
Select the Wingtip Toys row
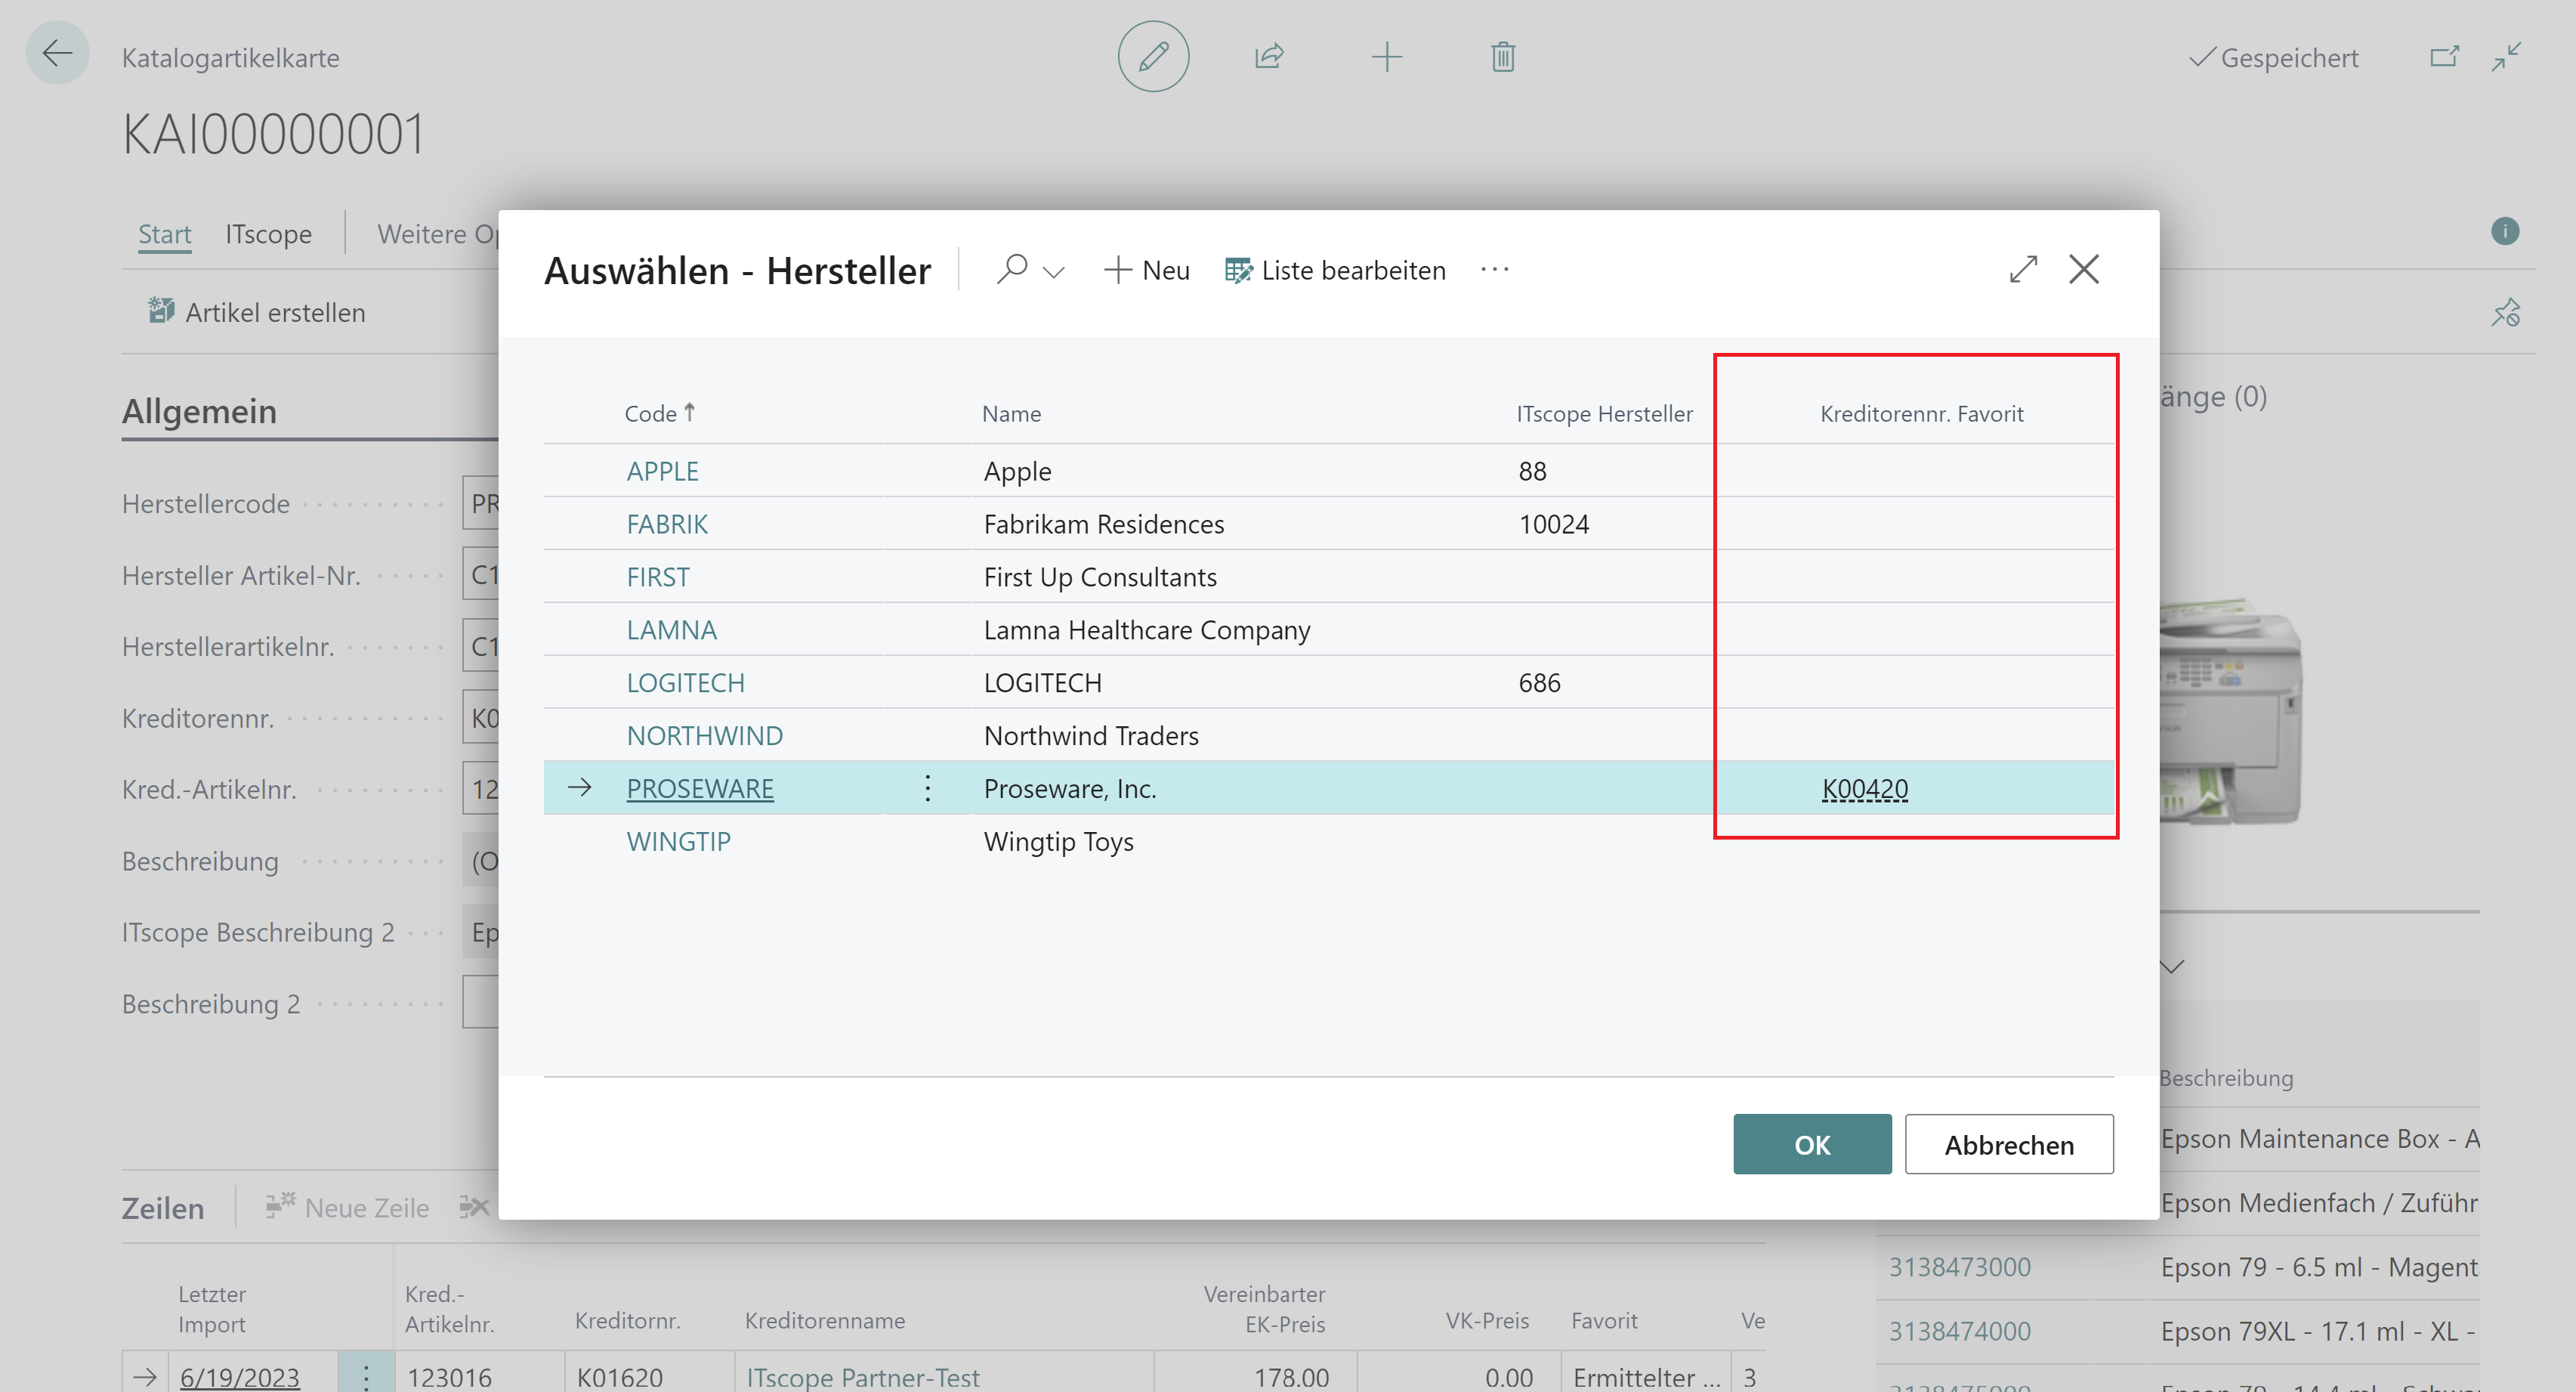(x=1058, y=842)
